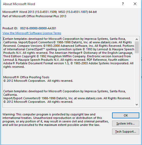142x145 pixels.
Task: Open Tech Support
Action: pos(126,132)
